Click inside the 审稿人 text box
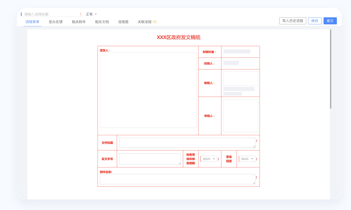Screen dimensions: 351x210 click(240, 116)
